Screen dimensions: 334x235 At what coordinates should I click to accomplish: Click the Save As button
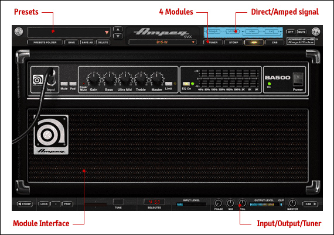pyautogui.click(x=87, y=43)
